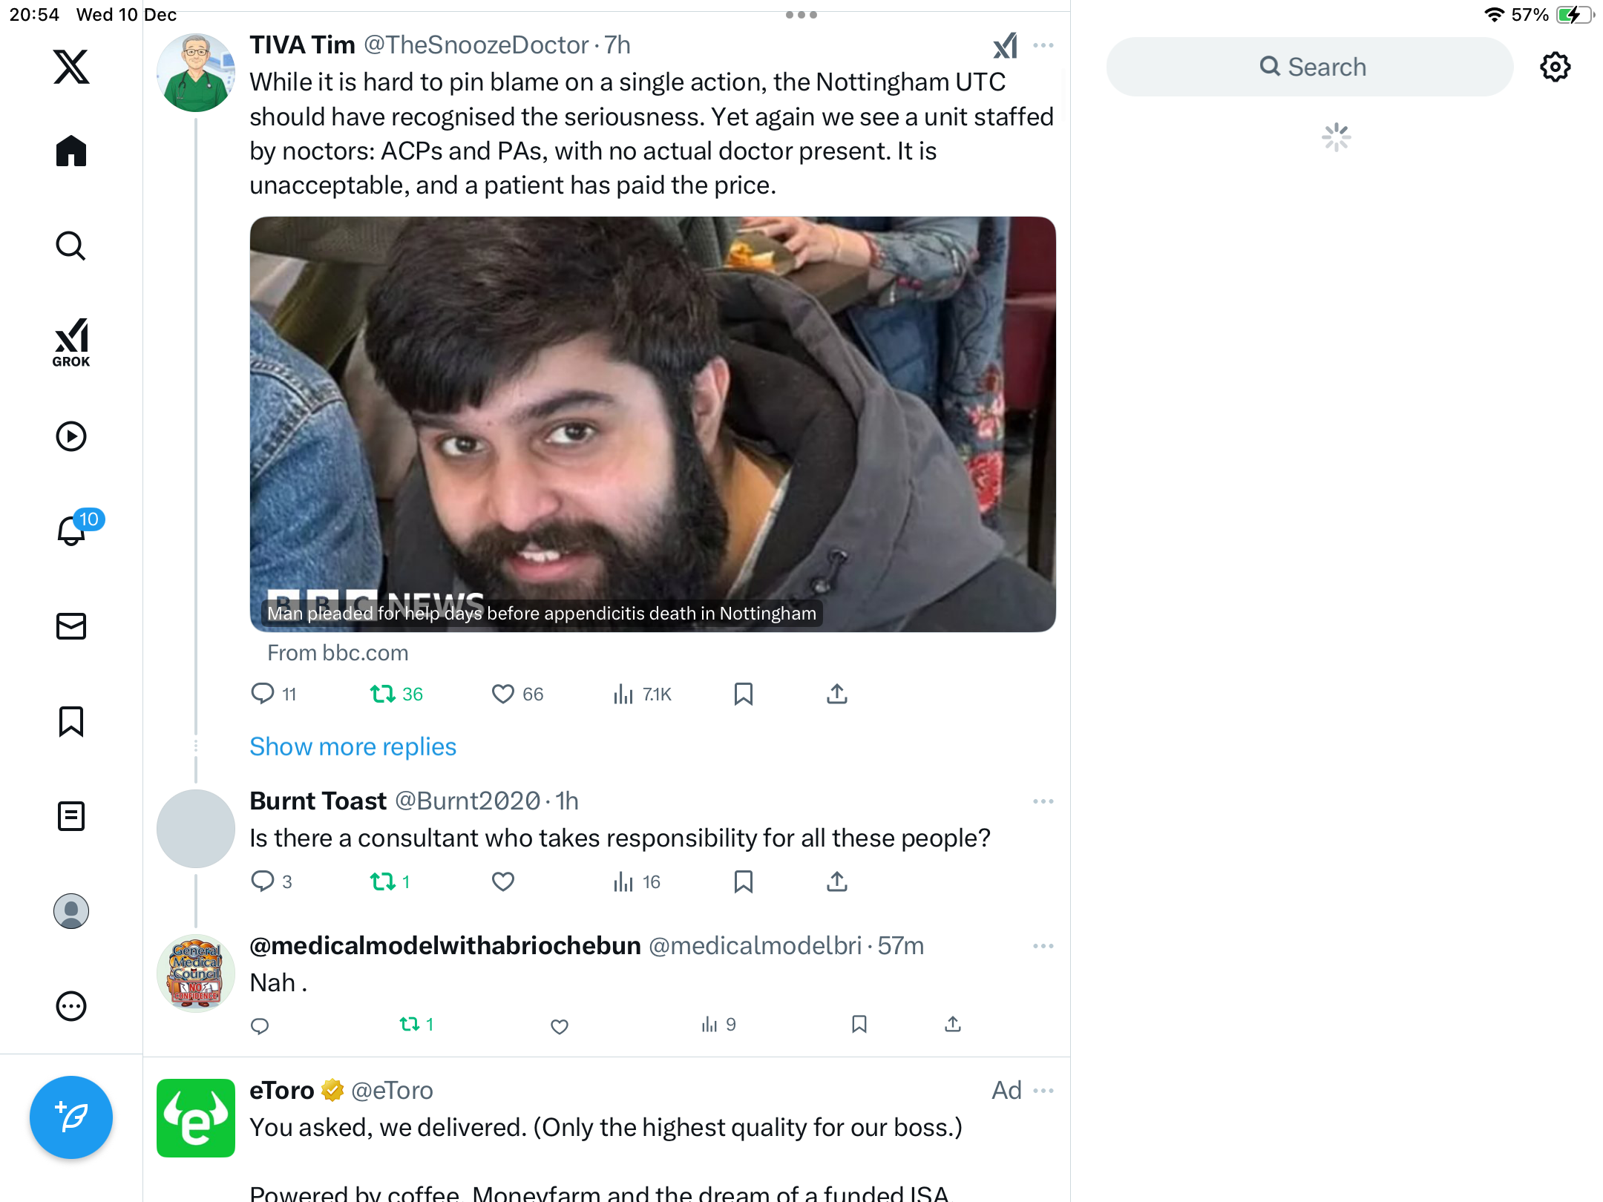Open more options on Burnt Toast's reply

pos(1043,801)
